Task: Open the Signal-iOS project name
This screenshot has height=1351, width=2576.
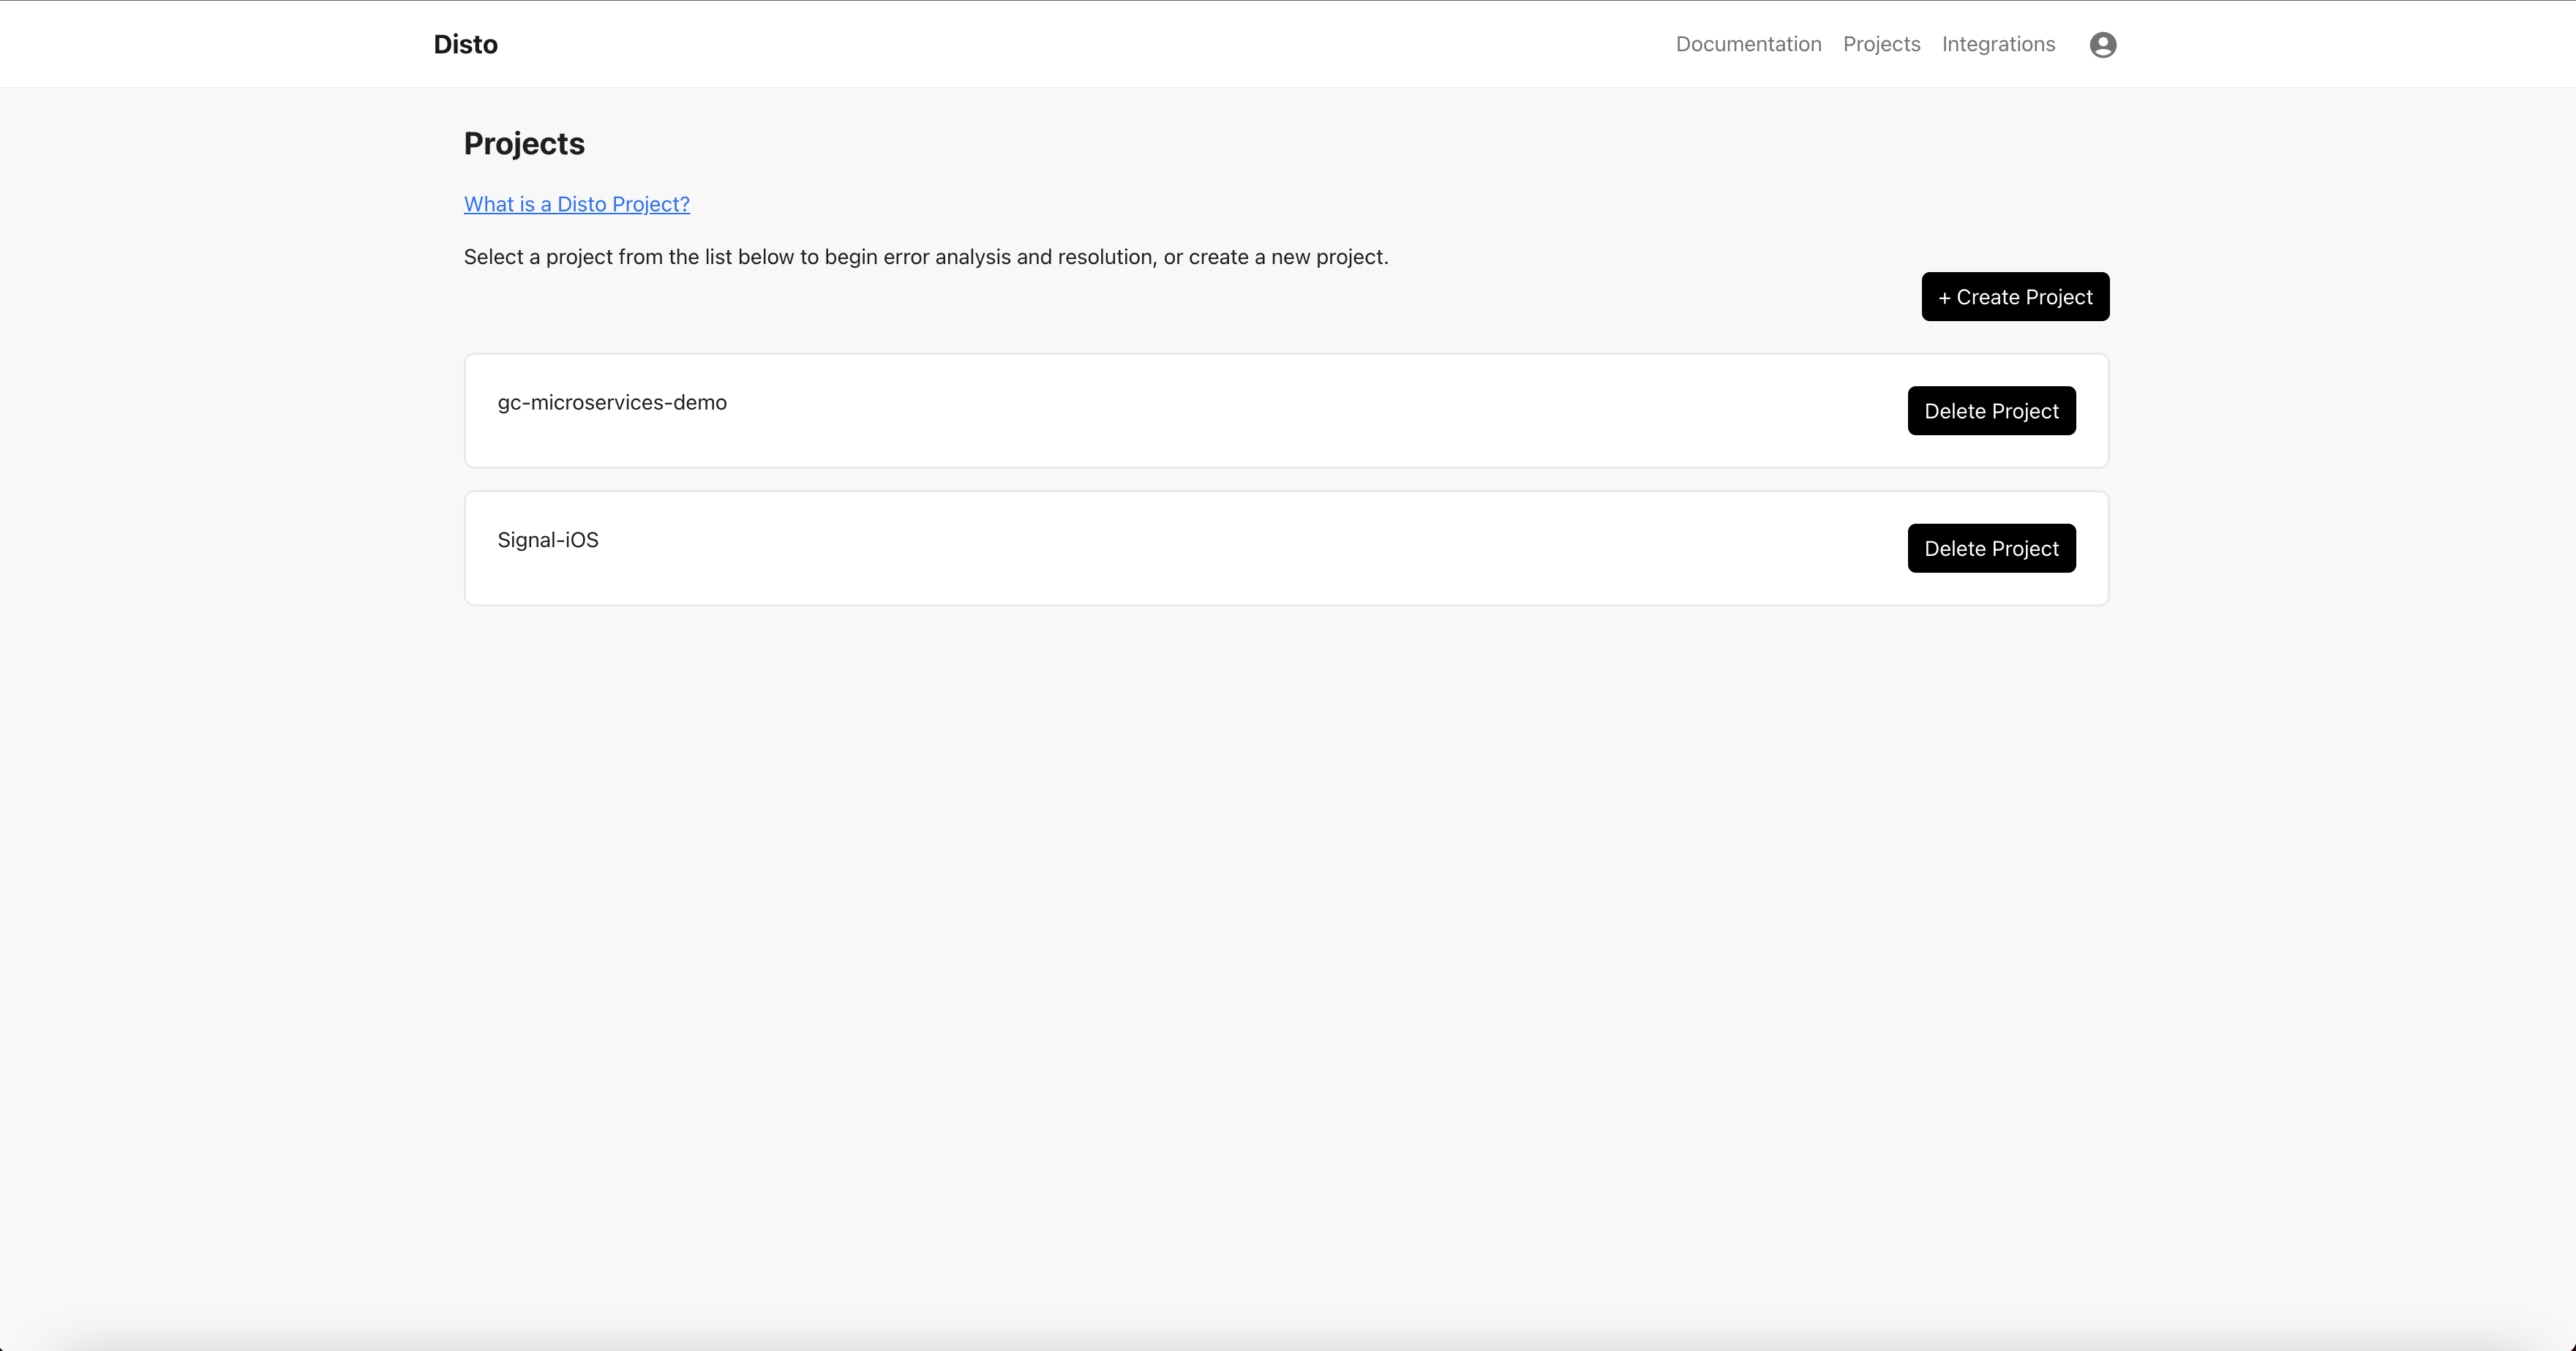Action: [x=548, y=540]
